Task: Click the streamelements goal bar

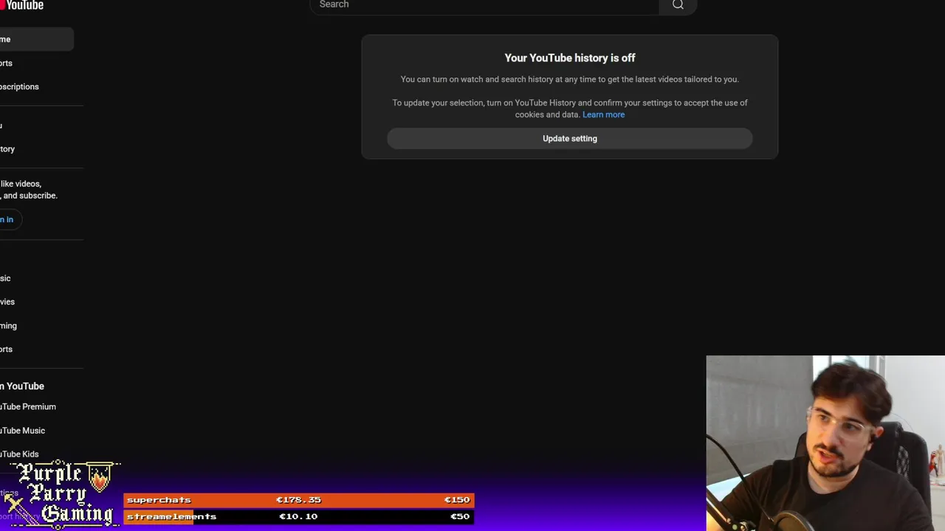Action: click(x=298, y=516)
